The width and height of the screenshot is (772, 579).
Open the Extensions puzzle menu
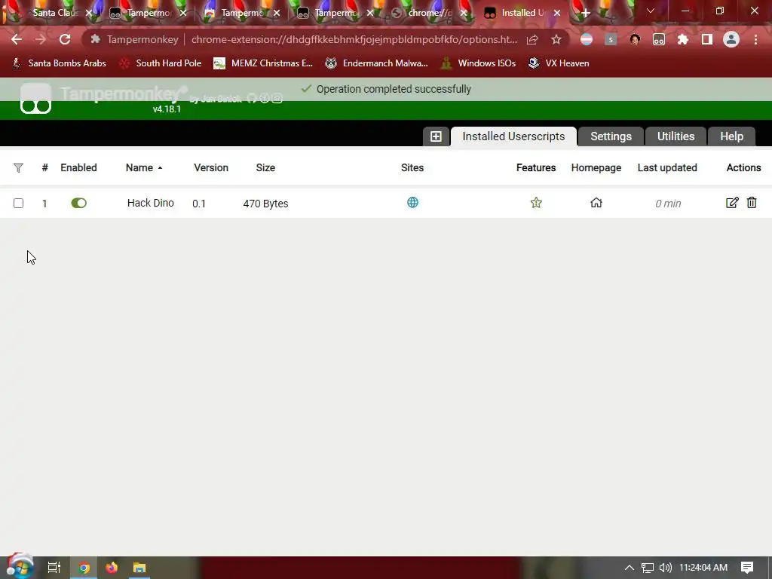coord(682,39)
